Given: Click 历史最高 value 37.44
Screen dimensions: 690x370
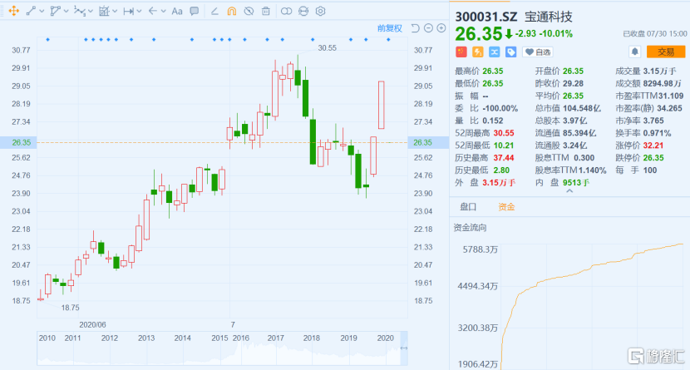Looking at the screenshot, I should 504,157.
